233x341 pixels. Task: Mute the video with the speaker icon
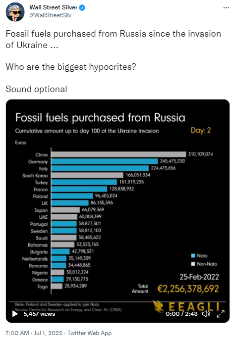(x=206, y=314)
